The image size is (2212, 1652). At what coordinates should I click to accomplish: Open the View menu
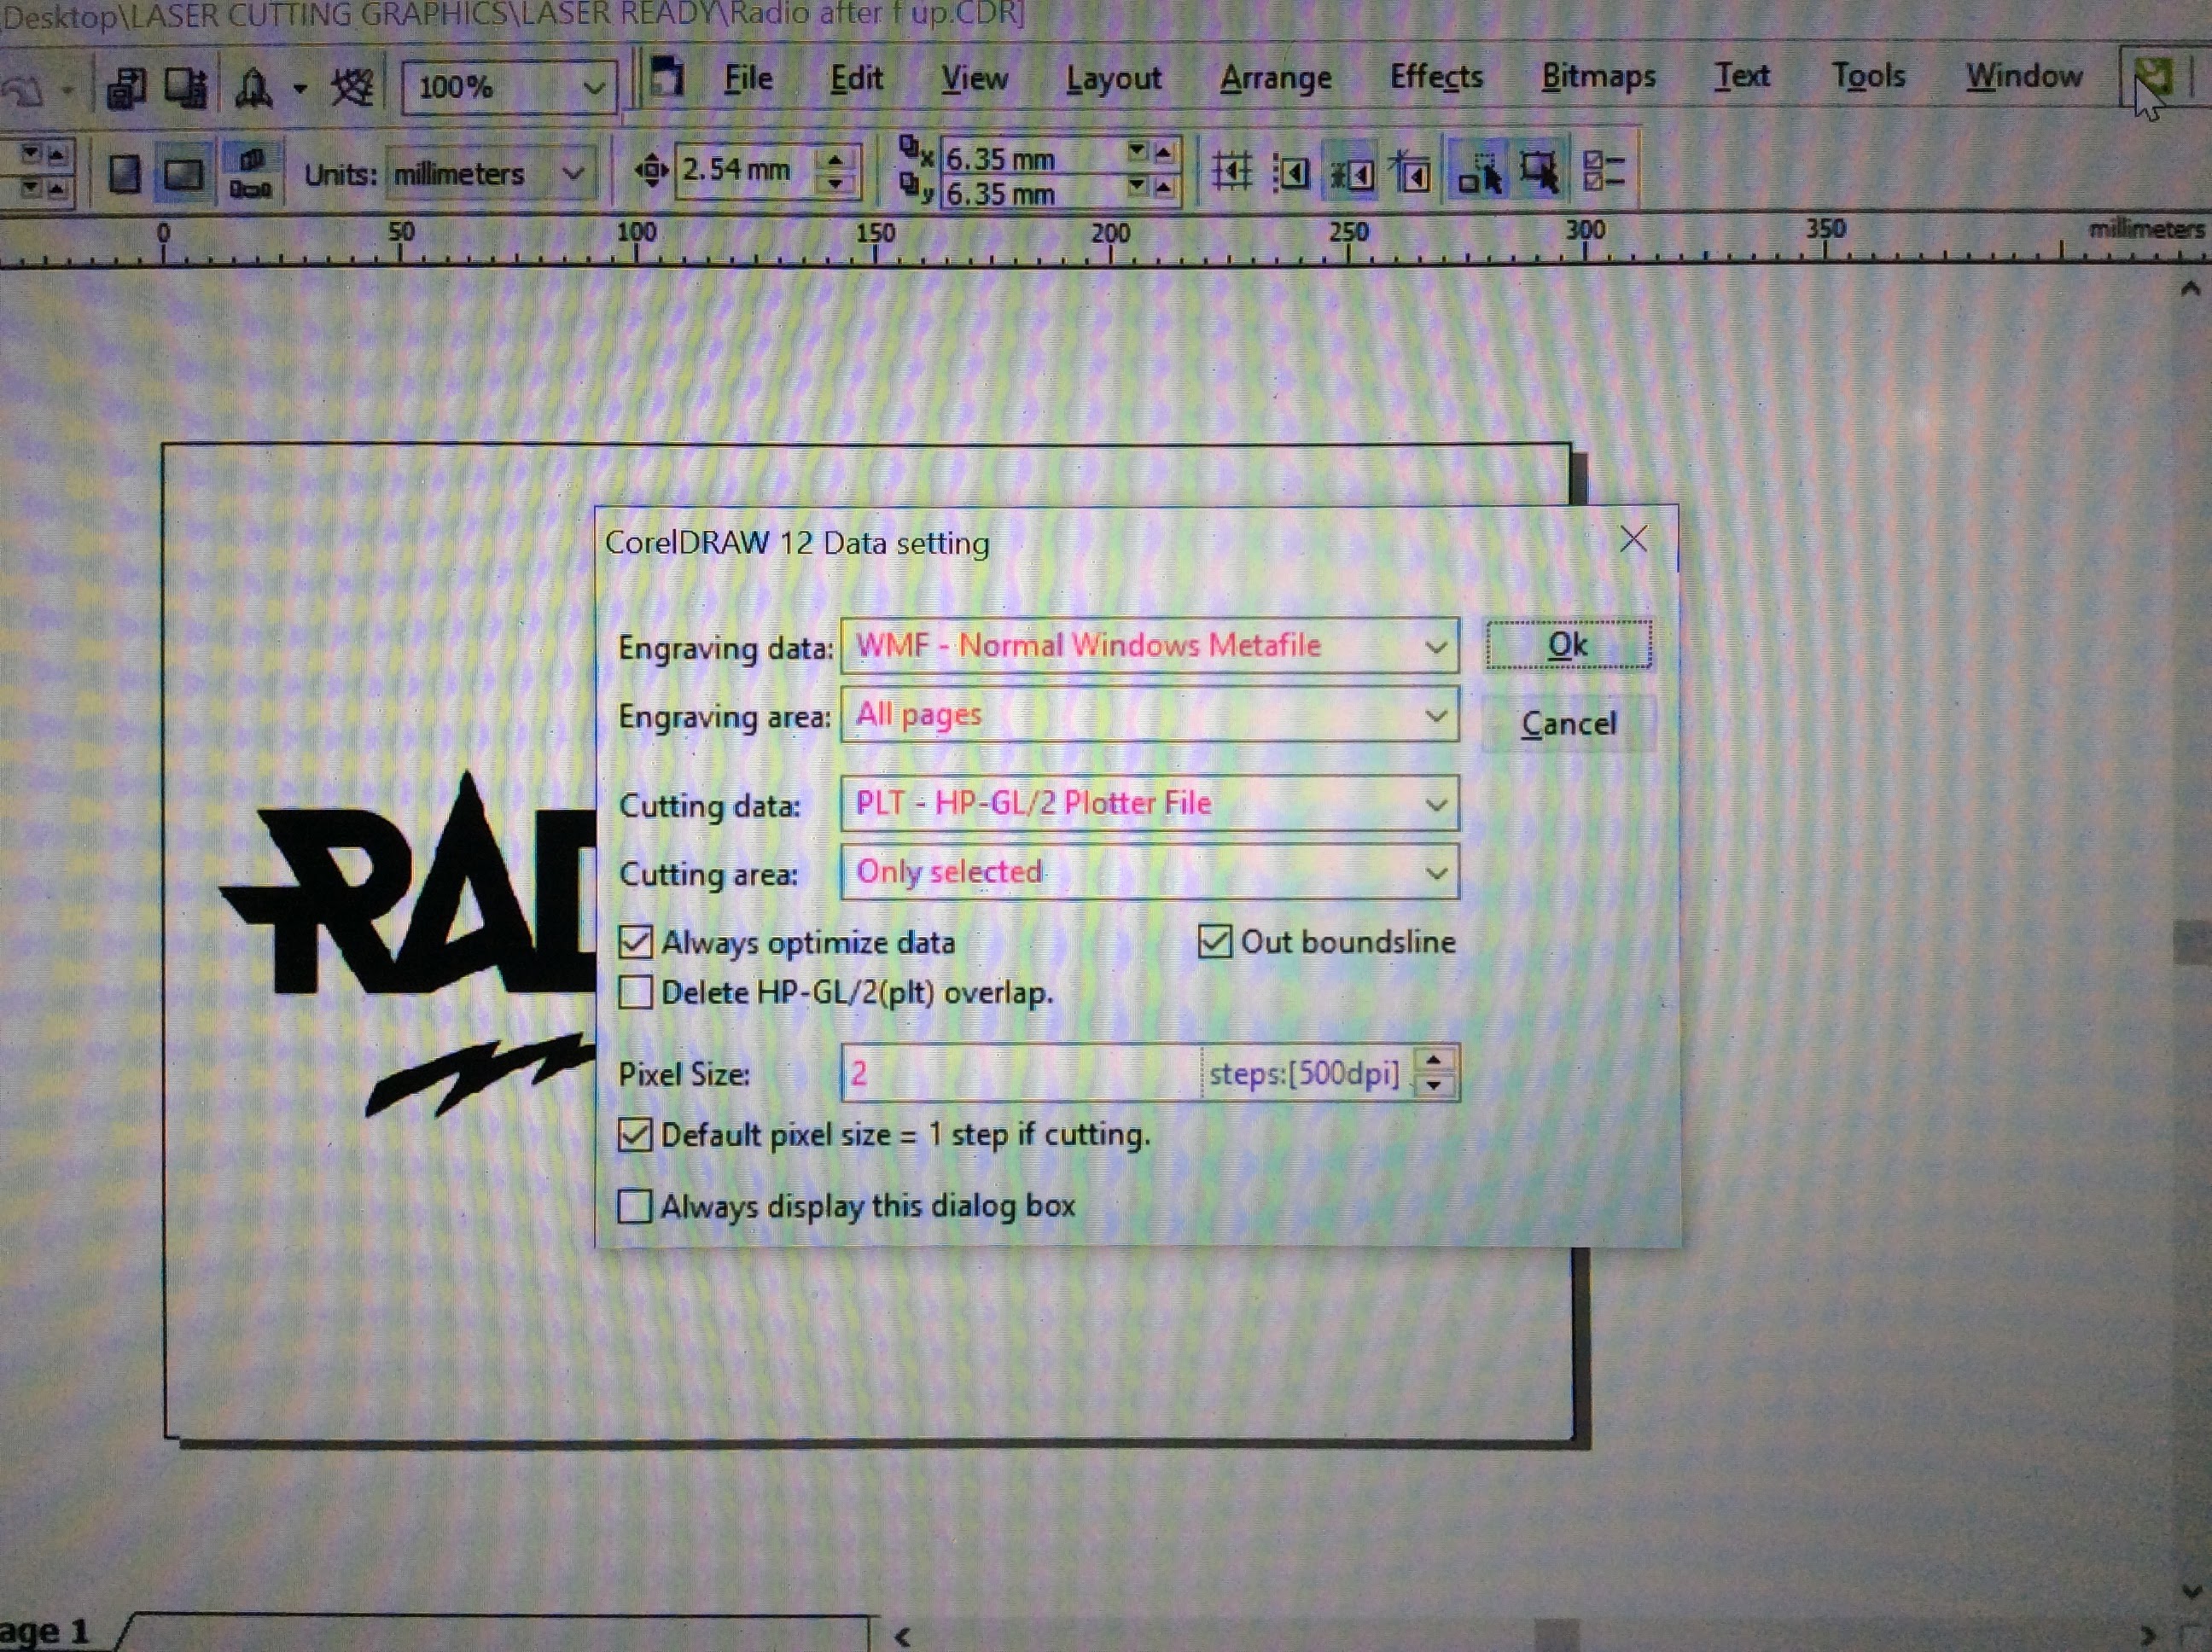(974, 78)
